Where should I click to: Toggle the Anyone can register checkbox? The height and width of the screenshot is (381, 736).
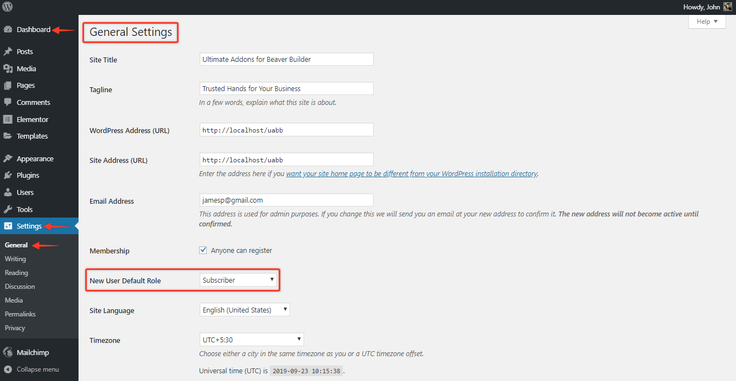pos(203,250)
